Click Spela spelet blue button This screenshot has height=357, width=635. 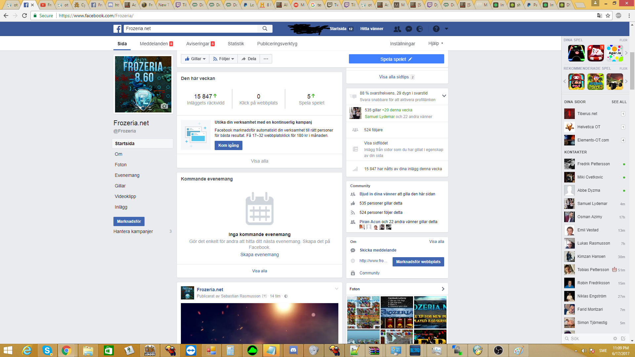pos(396,59)
